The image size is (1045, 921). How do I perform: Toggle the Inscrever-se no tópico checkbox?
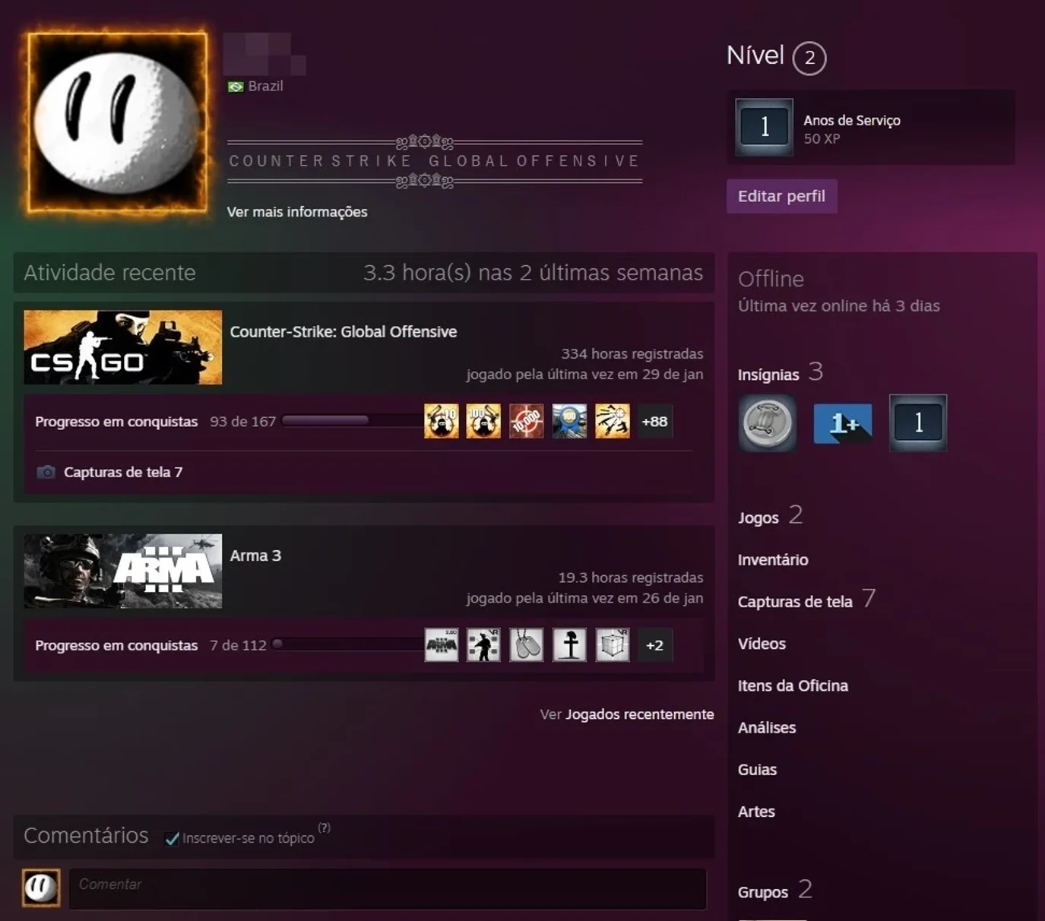tap(173, 838)
